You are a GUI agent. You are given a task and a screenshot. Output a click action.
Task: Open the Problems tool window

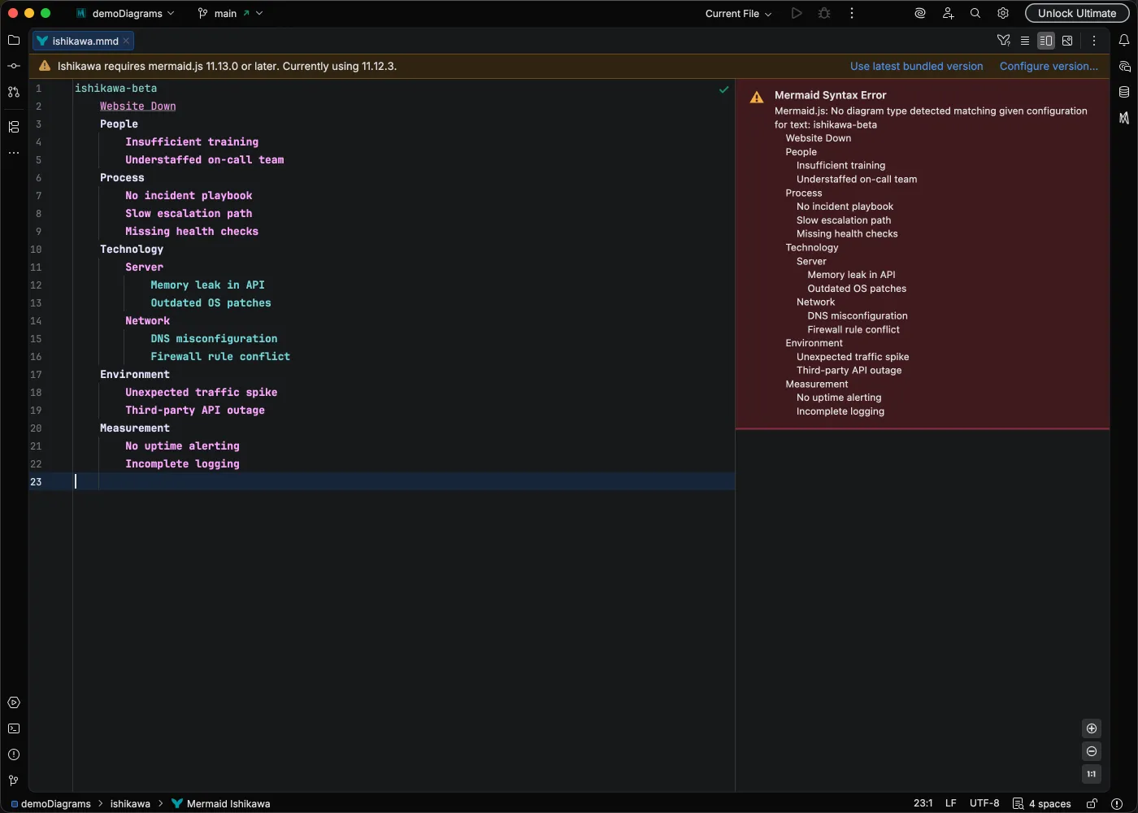click(14, 754)
